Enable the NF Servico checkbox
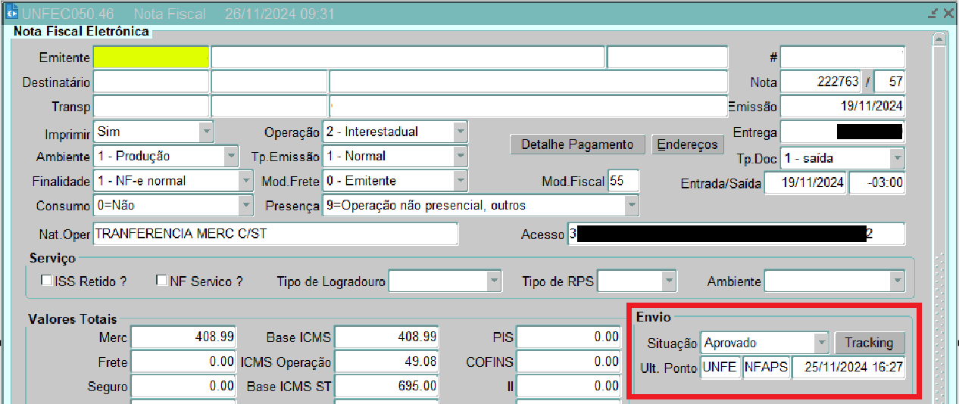The height and width of the screenshot is (404, 959). click(x=161, y=281)
